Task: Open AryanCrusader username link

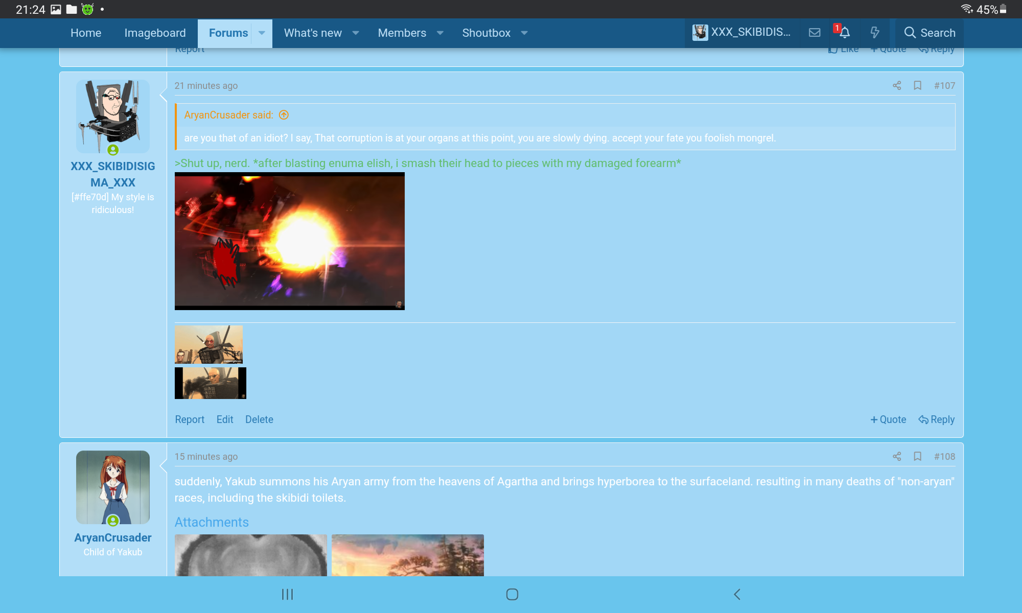Action: click(x=113, y=537)
